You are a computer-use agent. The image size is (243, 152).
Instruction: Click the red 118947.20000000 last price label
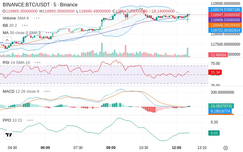(225, 15)
